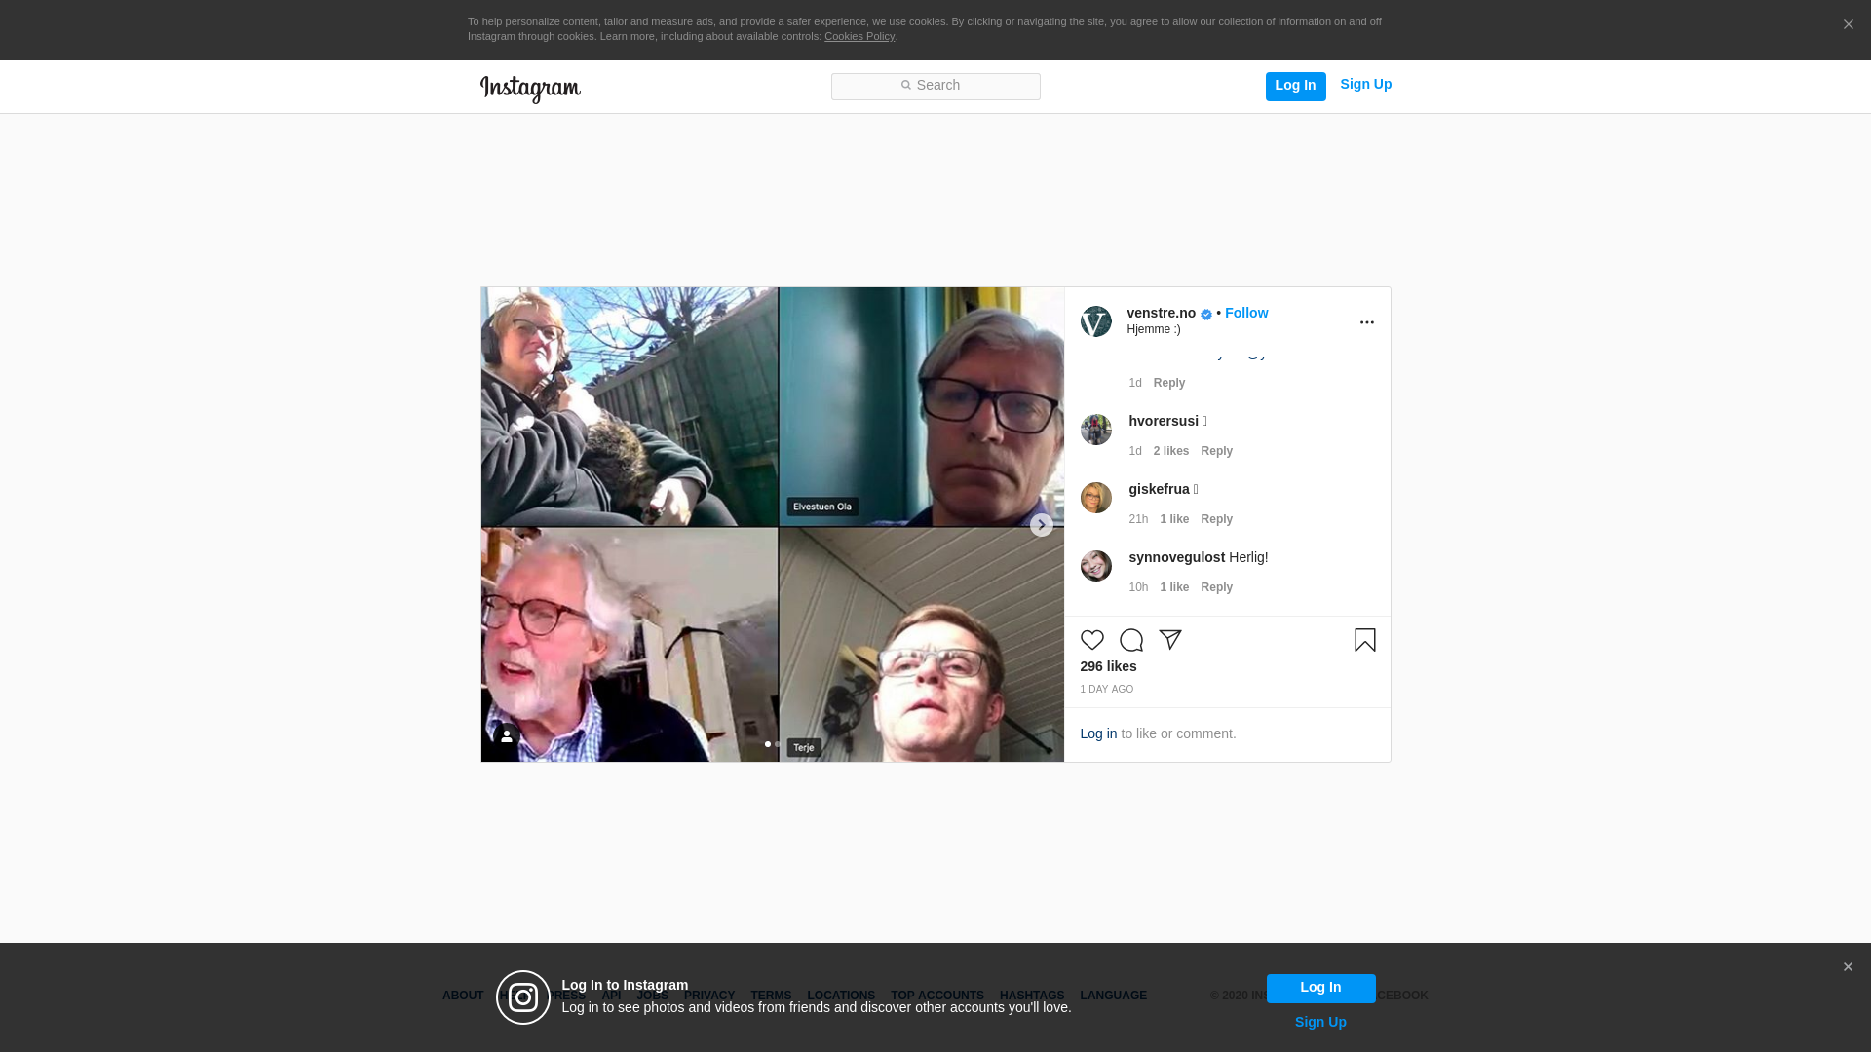Open the TERMS footer link

771,996
